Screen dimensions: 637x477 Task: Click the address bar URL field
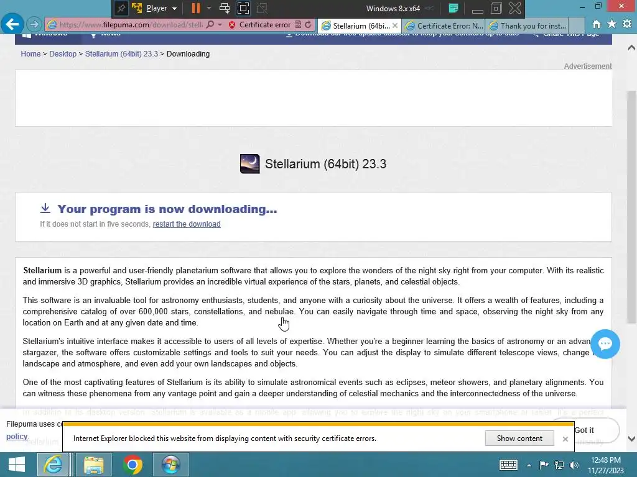point(131,25)
